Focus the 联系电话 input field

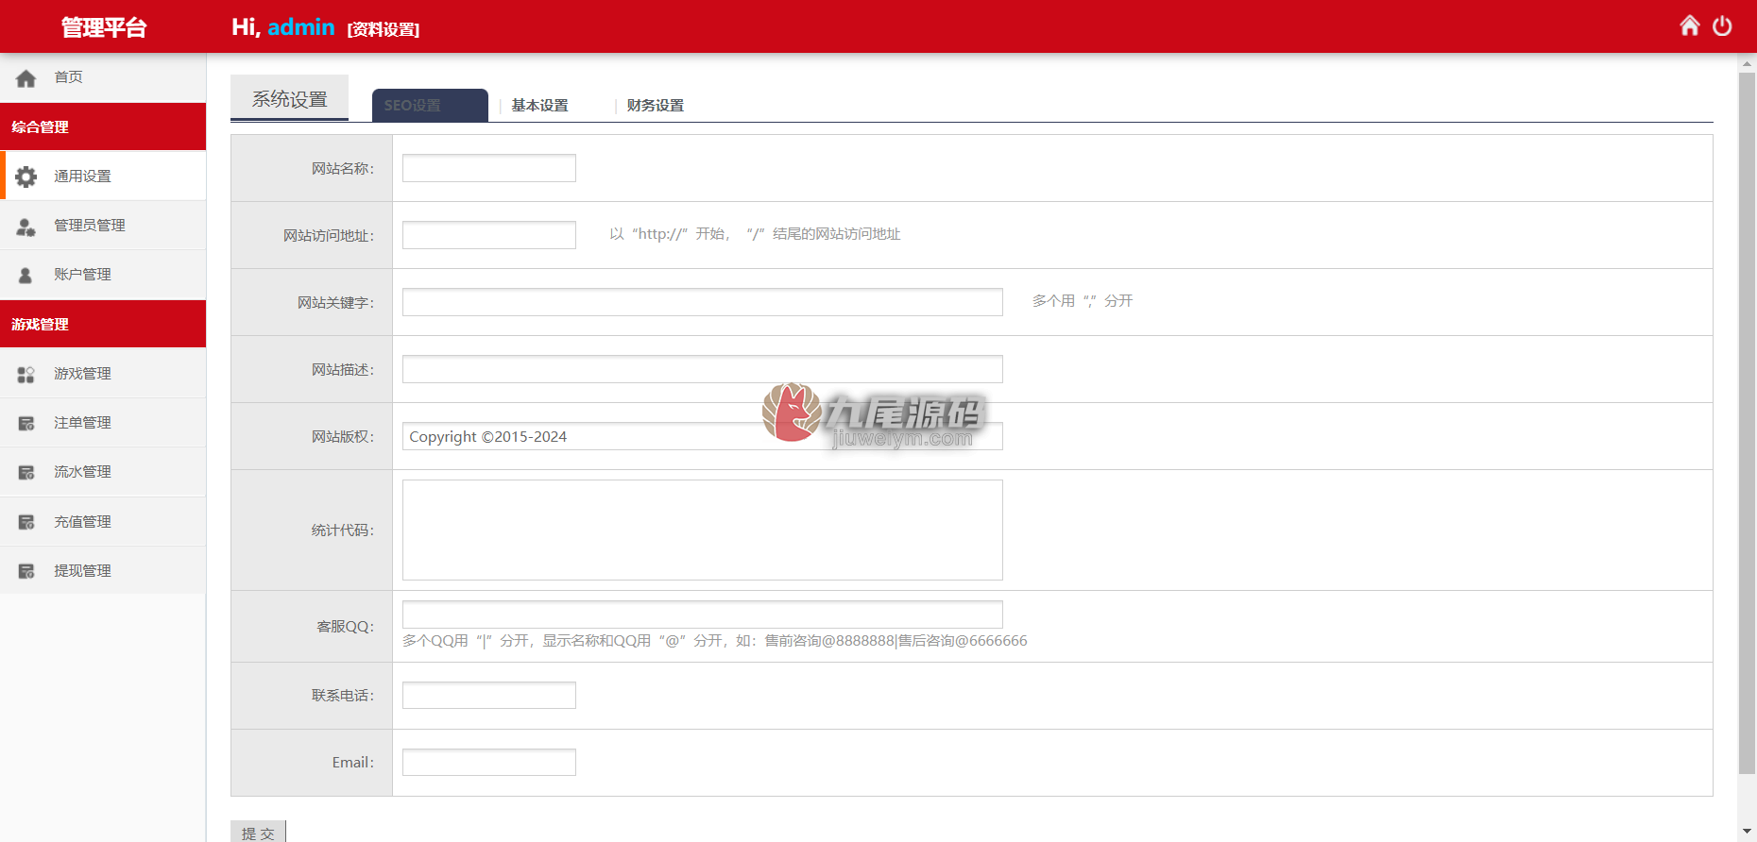click(x=489, y=695)
